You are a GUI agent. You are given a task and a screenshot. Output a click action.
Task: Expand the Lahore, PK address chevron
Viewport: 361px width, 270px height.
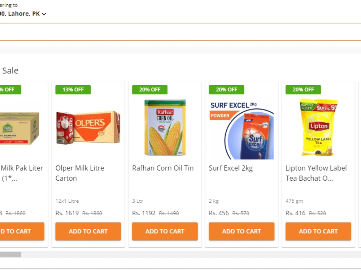(x=44, y=14)
